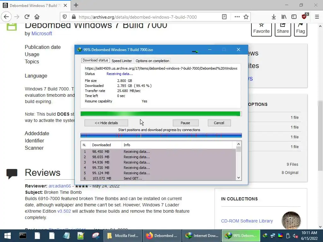The image size is (323, 242).
Task: Go back to previous page in Firefox
Action: point(6,17)
